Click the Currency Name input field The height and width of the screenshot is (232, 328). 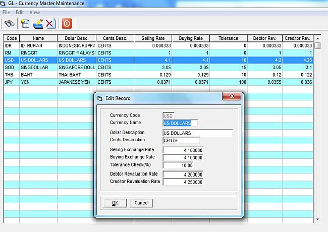pos(180,123)
